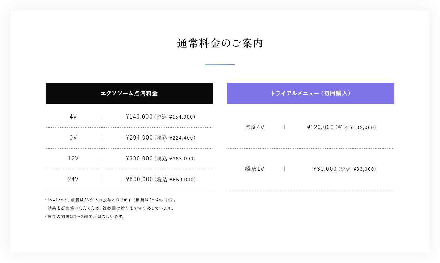The image size is (440, 263).
Task: Click the note about 1〜2週間 interval
Action: (85, 217)
